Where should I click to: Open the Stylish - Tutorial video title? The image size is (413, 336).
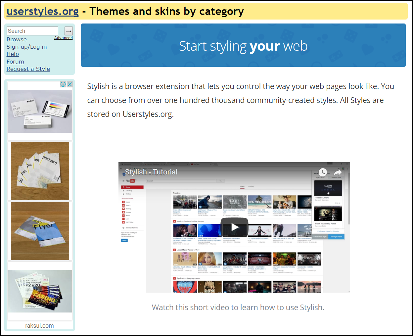click(x=151, y=172)
